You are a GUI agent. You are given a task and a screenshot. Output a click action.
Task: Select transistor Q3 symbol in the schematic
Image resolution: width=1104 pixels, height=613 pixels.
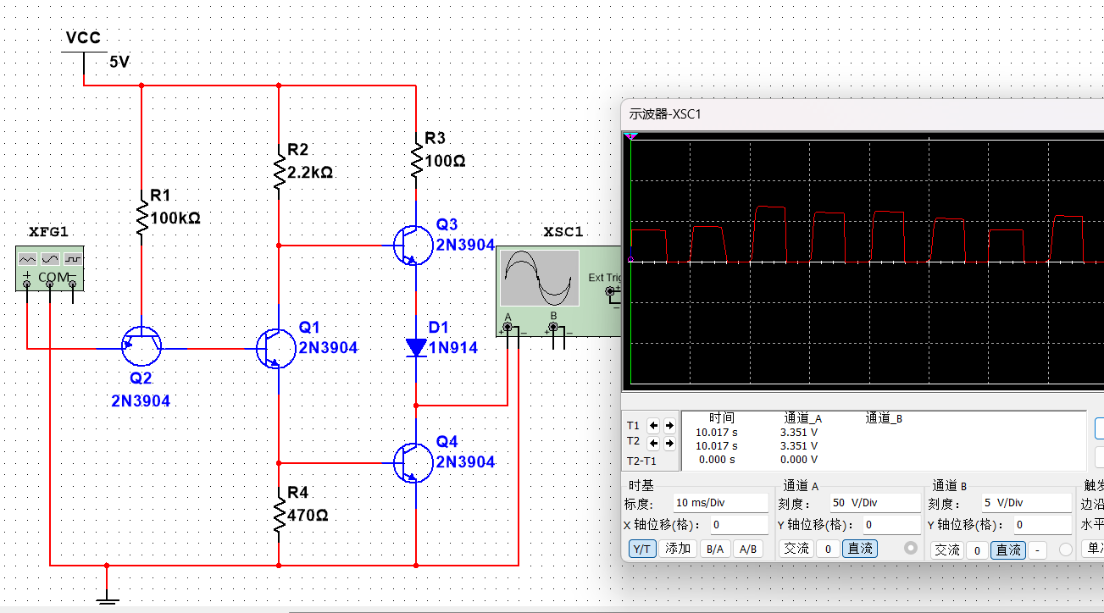point(414,245)
